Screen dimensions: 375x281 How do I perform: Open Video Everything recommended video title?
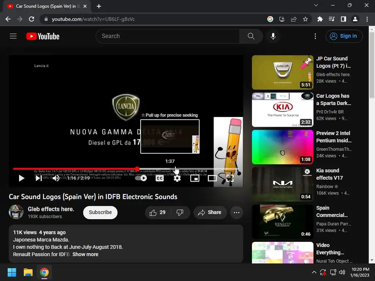click(x=330, y=249)
